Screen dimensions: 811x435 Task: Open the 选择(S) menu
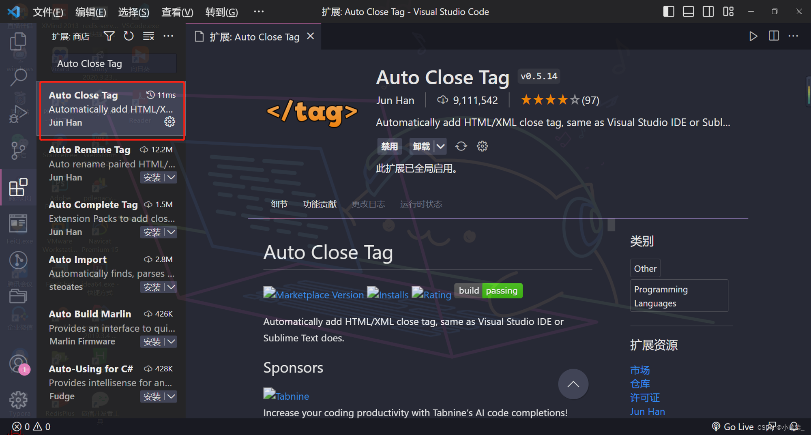click(x=133, y=12)
